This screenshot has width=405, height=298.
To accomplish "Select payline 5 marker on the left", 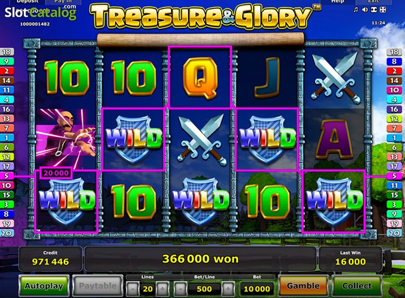I will (6, 176).
